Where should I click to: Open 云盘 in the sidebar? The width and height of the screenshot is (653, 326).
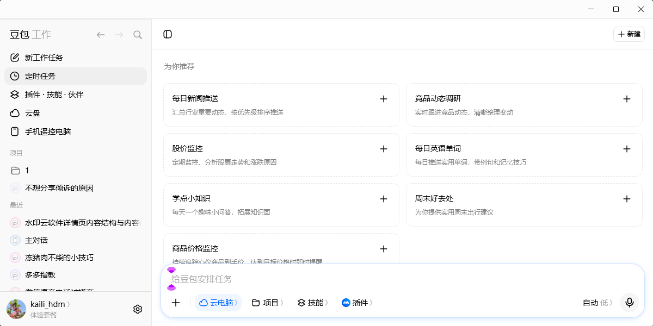click(x=76, y=113)
